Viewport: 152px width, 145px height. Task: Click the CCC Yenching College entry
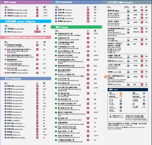tap(66, 43)
